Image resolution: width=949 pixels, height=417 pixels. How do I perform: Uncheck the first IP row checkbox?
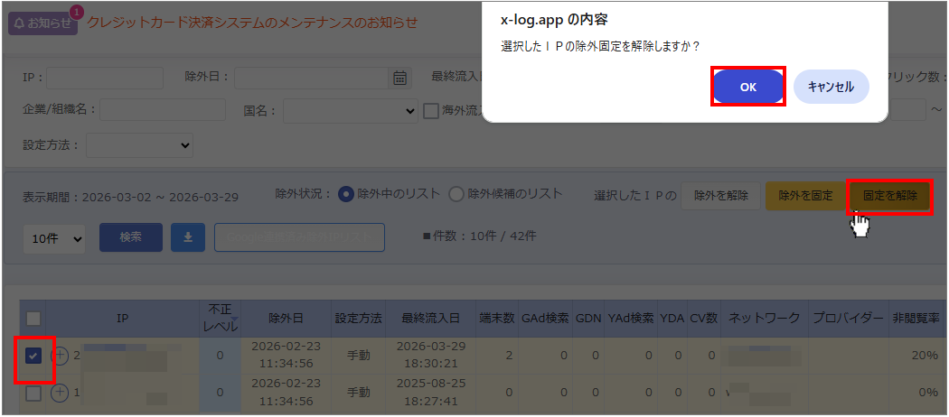point(33,357)
